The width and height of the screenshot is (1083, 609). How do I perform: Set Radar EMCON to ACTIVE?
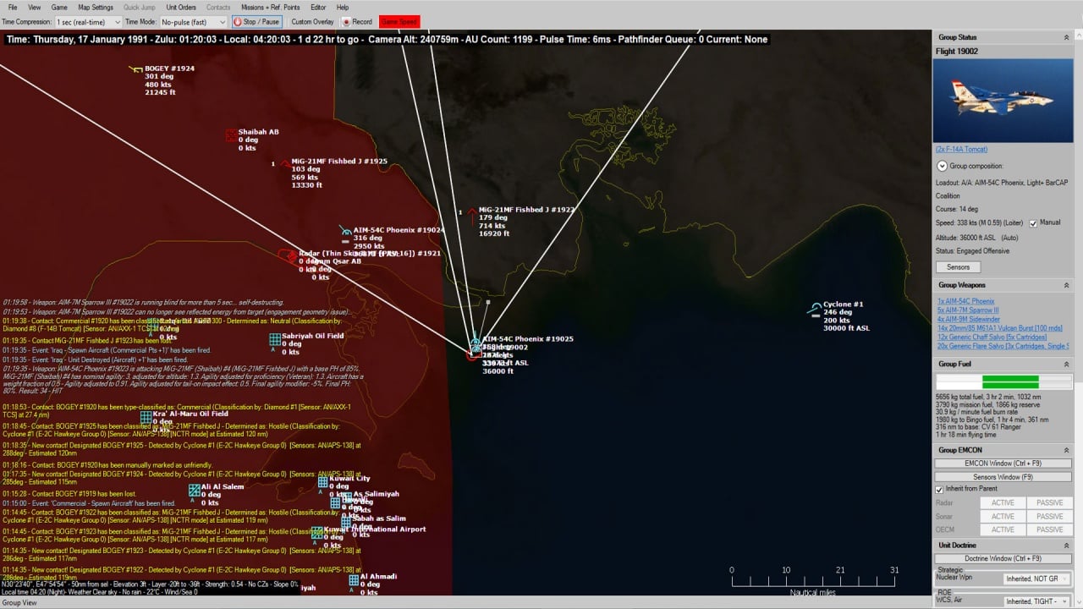pyautogui.click(x=1003, y=502)
